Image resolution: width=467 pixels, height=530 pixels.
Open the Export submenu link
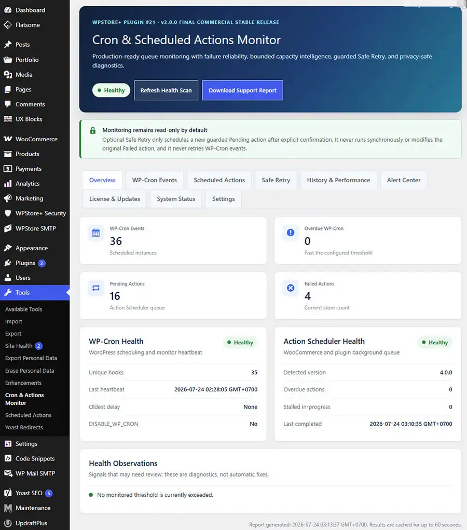pos(13,334)
